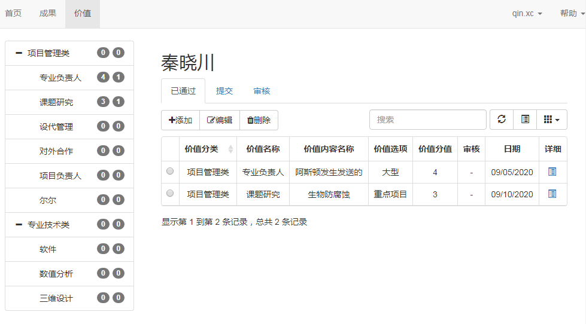This screenshot has height=324, width=586.
Task: Click the refresh table icon
Action: click(502, 120)
